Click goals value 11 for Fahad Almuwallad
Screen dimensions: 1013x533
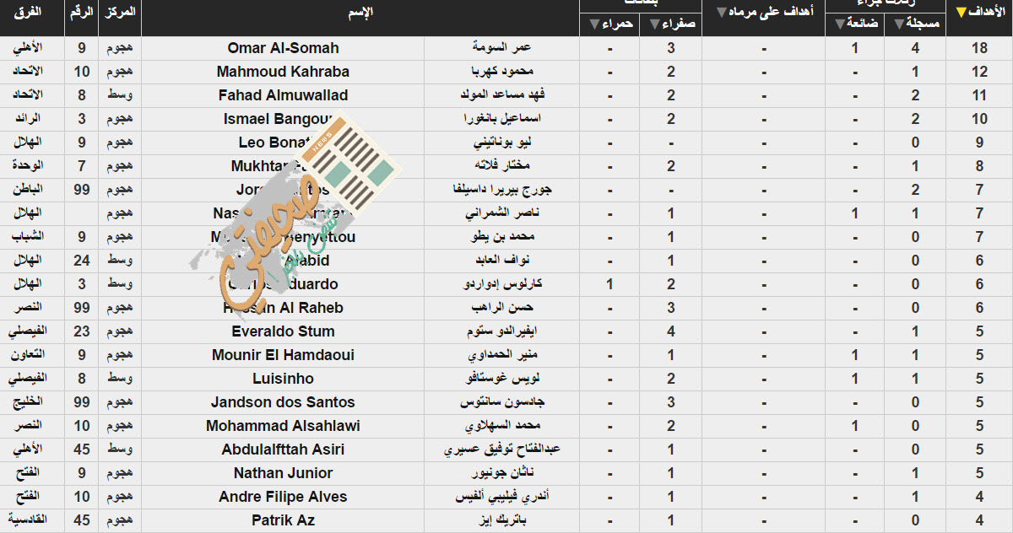pyautogui.click(x=979, y=95)
